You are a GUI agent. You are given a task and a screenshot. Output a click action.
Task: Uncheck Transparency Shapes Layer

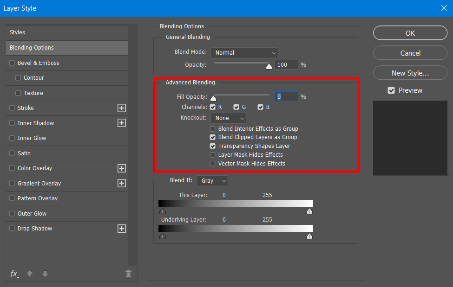(213, 146)
